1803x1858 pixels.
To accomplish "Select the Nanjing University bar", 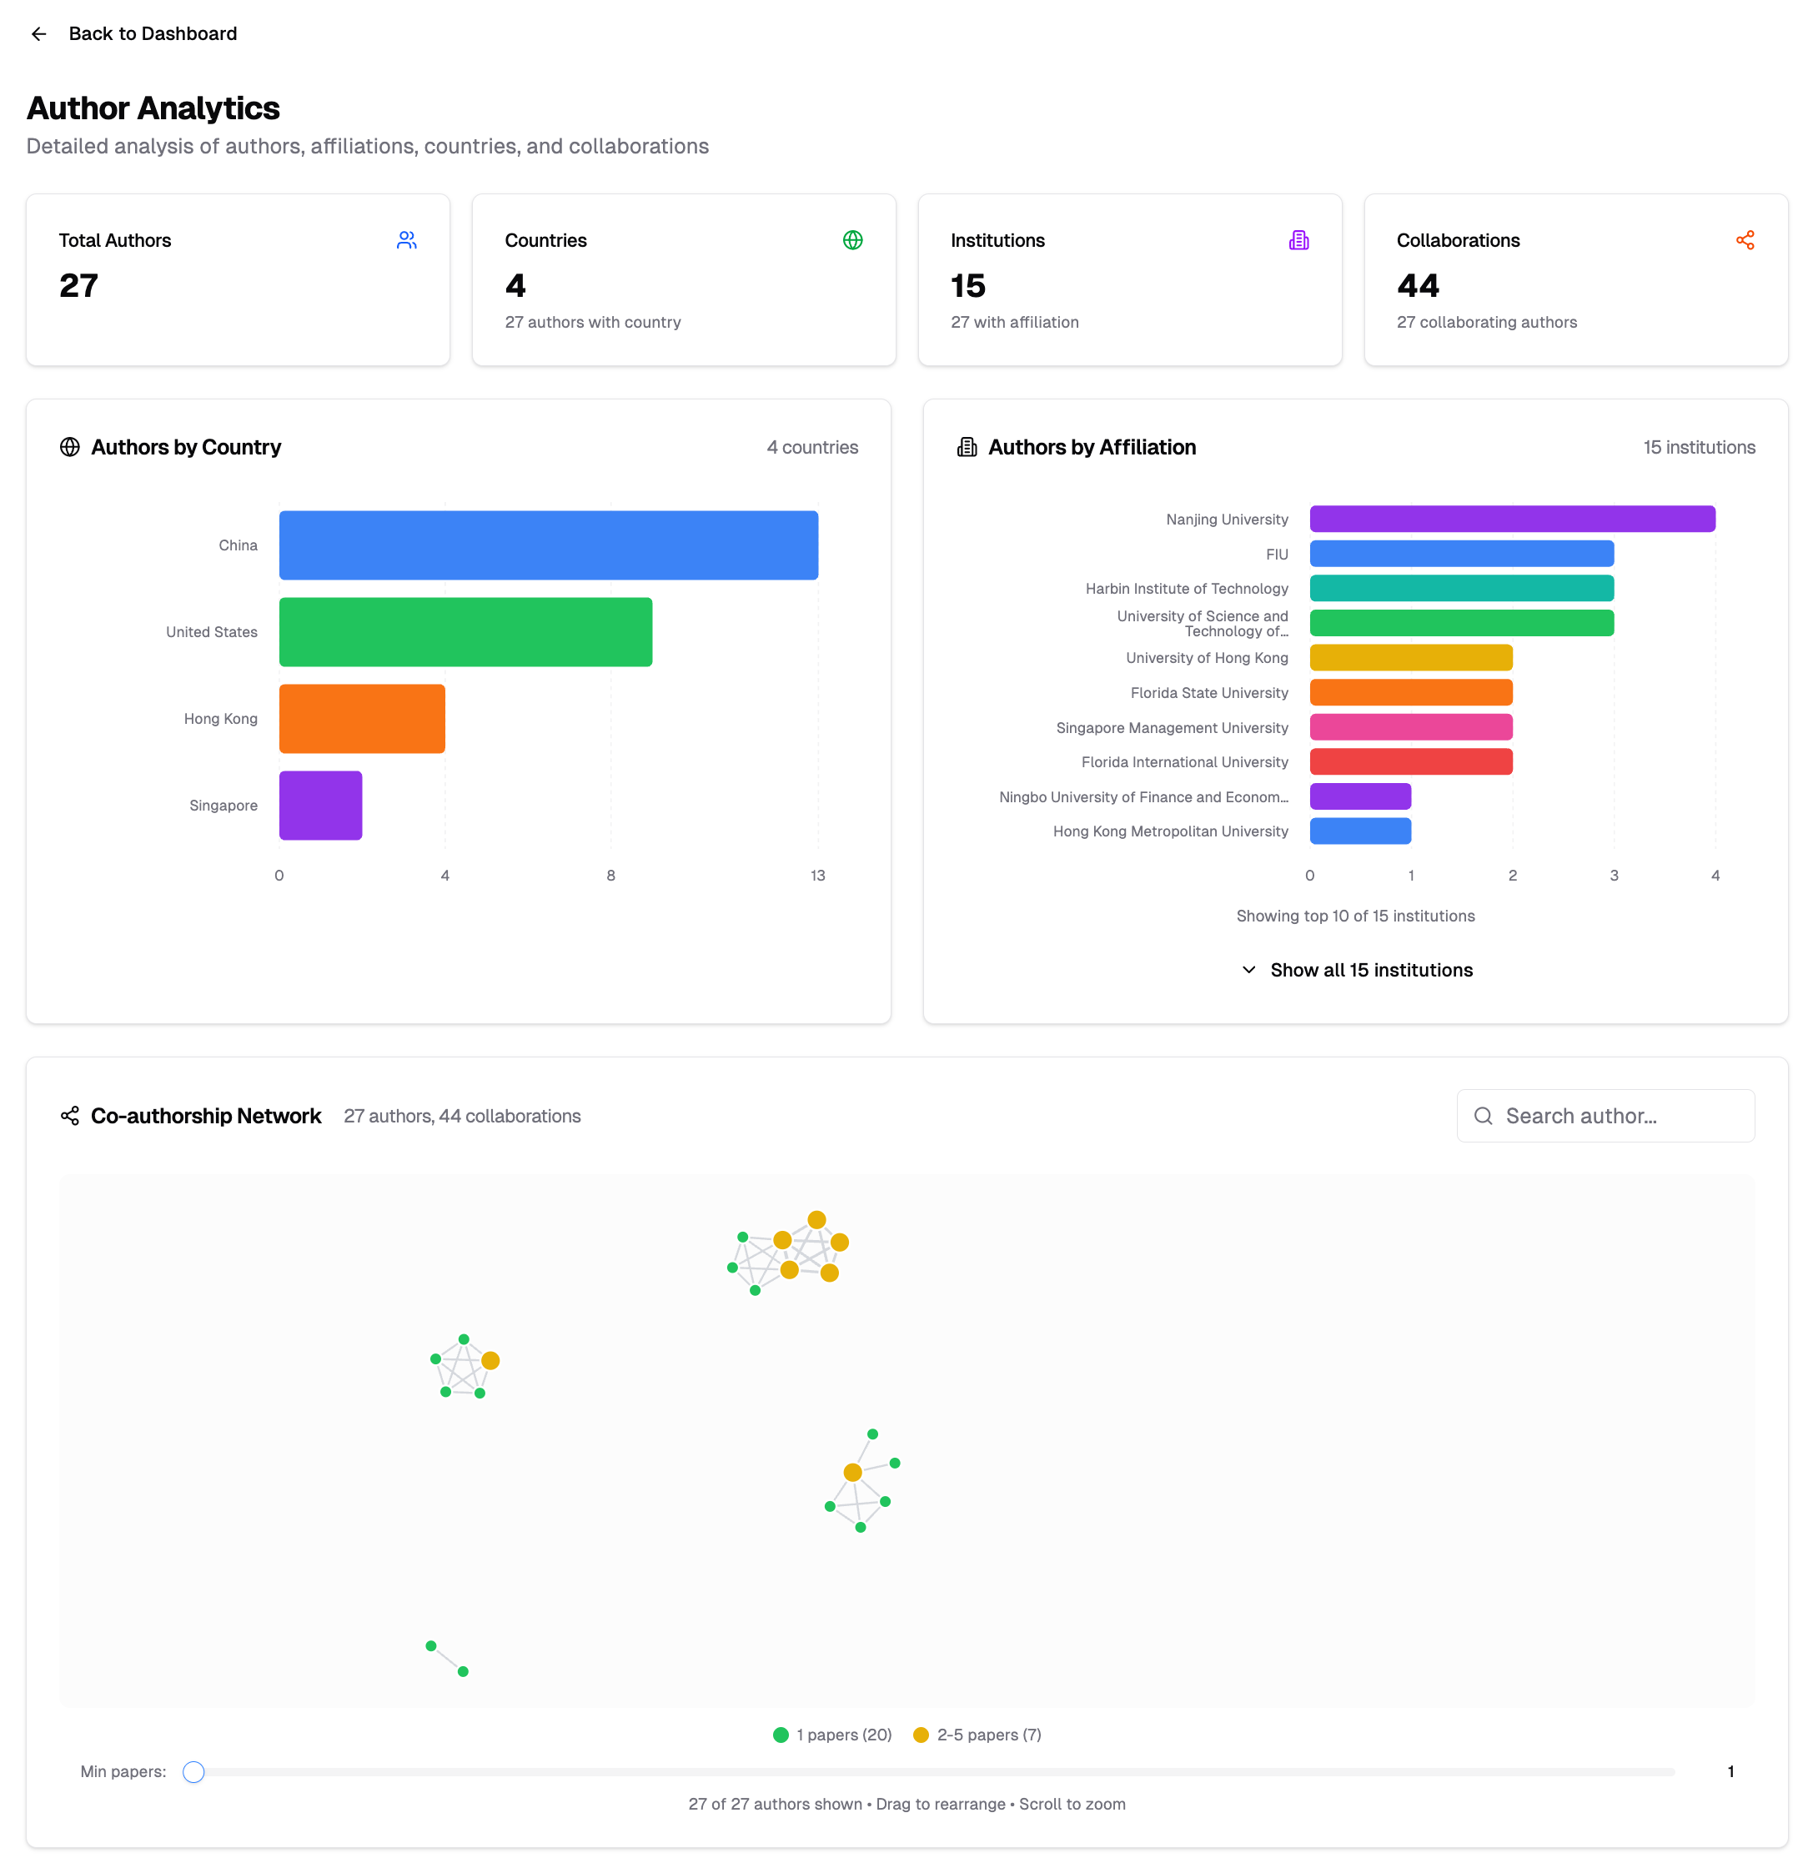I will 1511,519.
